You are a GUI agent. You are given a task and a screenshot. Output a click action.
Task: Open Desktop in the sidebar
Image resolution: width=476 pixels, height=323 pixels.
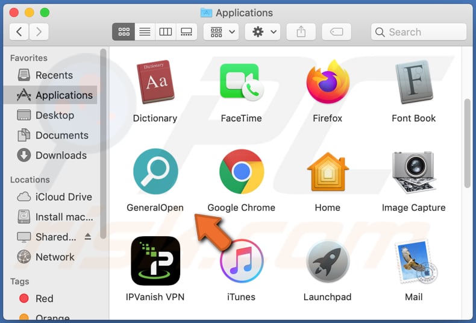point(50,115)
